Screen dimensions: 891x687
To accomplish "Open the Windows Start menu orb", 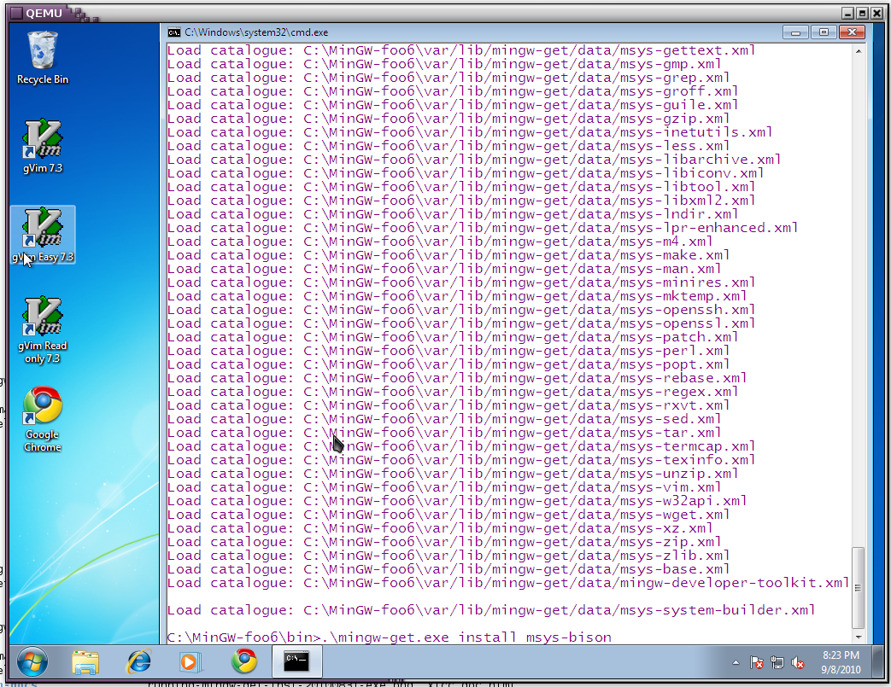I will tap(32, 661).
